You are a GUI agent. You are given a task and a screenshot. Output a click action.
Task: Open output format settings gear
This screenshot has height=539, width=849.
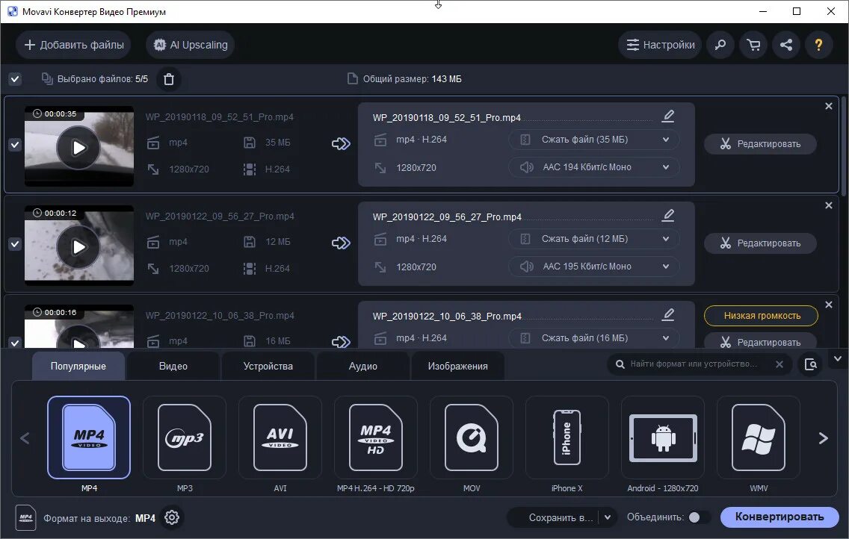click(x=172, y=517)
